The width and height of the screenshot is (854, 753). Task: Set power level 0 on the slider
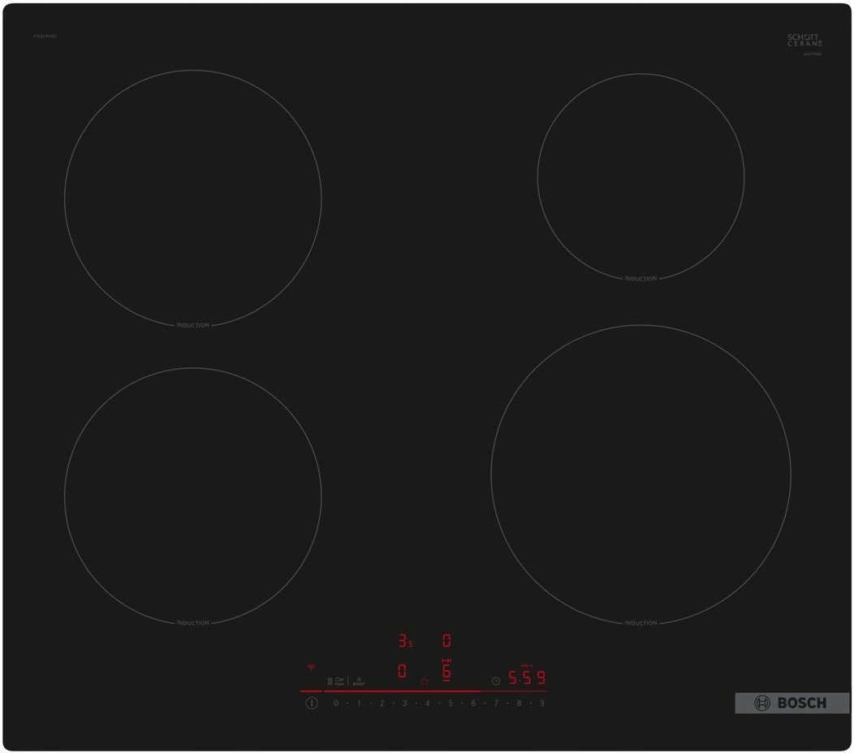click(336, 703)
